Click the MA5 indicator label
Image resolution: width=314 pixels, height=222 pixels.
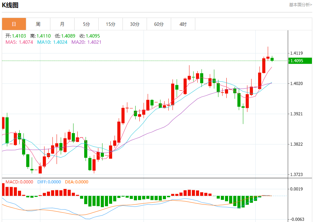click(19, 42)
